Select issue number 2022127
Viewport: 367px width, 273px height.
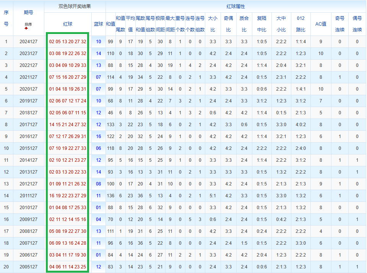(29, 65)
